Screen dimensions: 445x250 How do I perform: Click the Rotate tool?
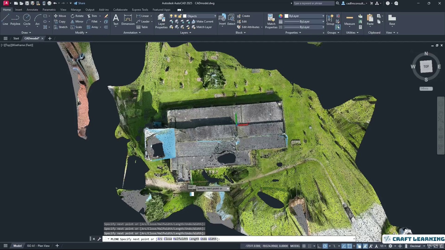point(77,16)
